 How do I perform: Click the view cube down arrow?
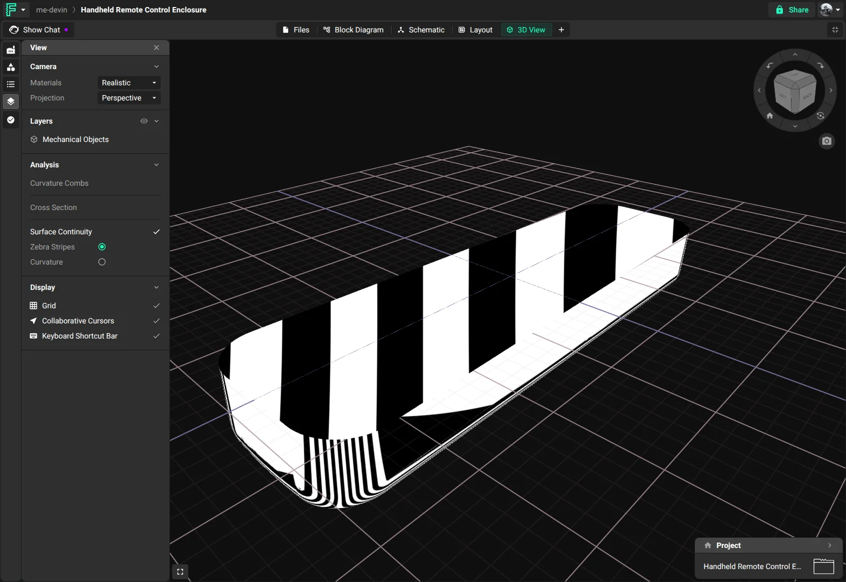795,126
